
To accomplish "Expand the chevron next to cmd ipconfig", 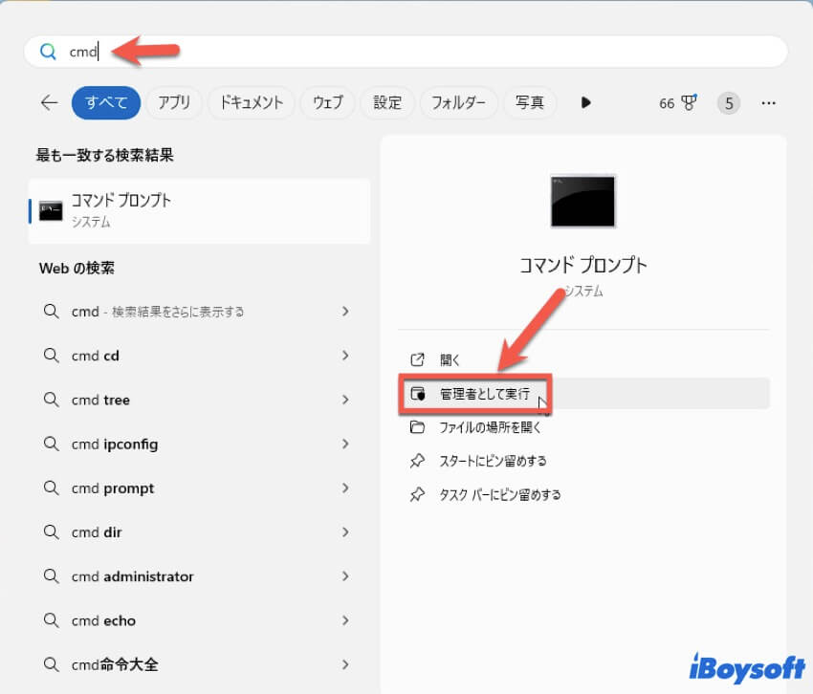I will point(345,445).
